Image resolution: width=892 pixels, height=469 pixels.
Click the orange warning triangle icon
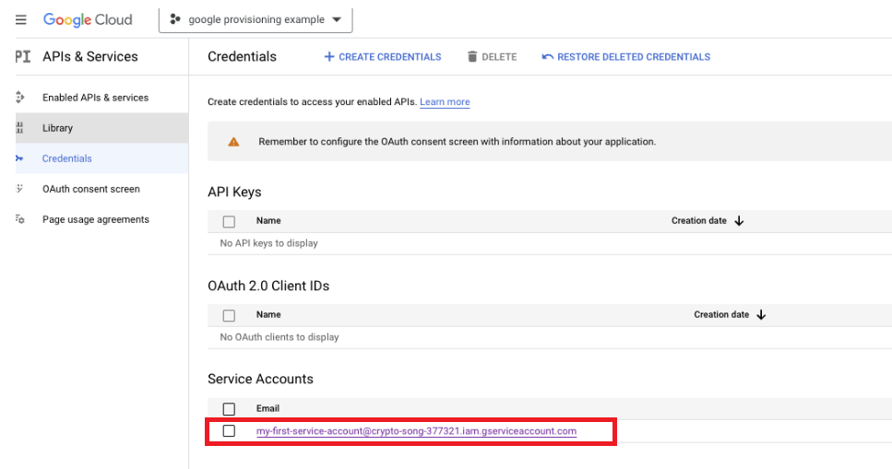(233, 142)
